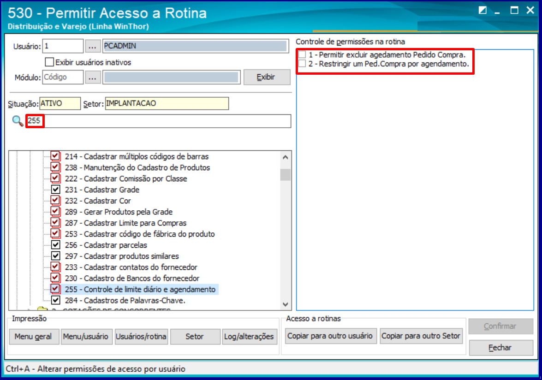
Task: Click the routine list scrollbar thumb
Action: pos(285,174)
